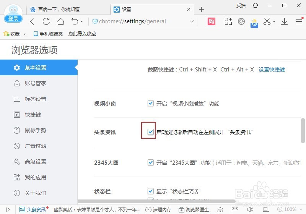Click the @ email toolbar icon
The height and width of the screenshot is (214, 306).
pyautogui.click(x=241, y=21)
